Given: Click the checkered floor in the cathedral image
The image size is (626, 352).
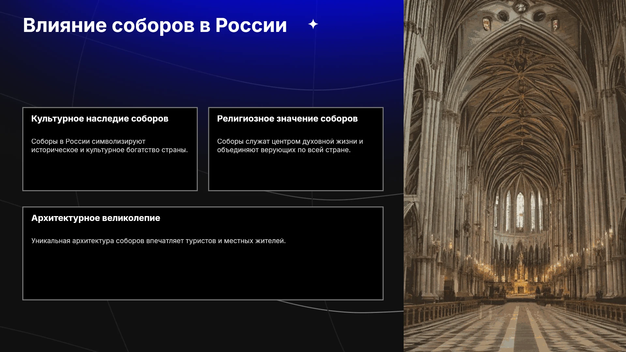Looking at the screenshot, I should 518,329.
